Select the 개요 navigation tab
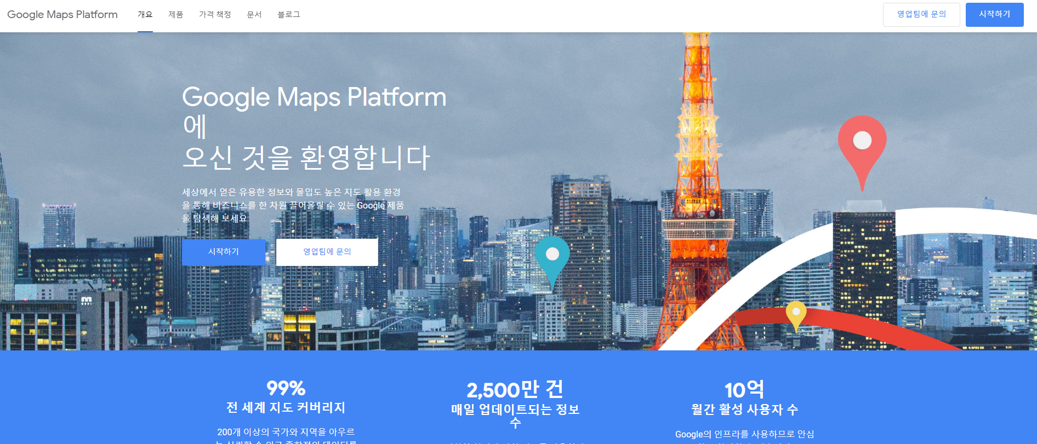Viewport: 1037px width, 444px height. (x=145, y=15)
